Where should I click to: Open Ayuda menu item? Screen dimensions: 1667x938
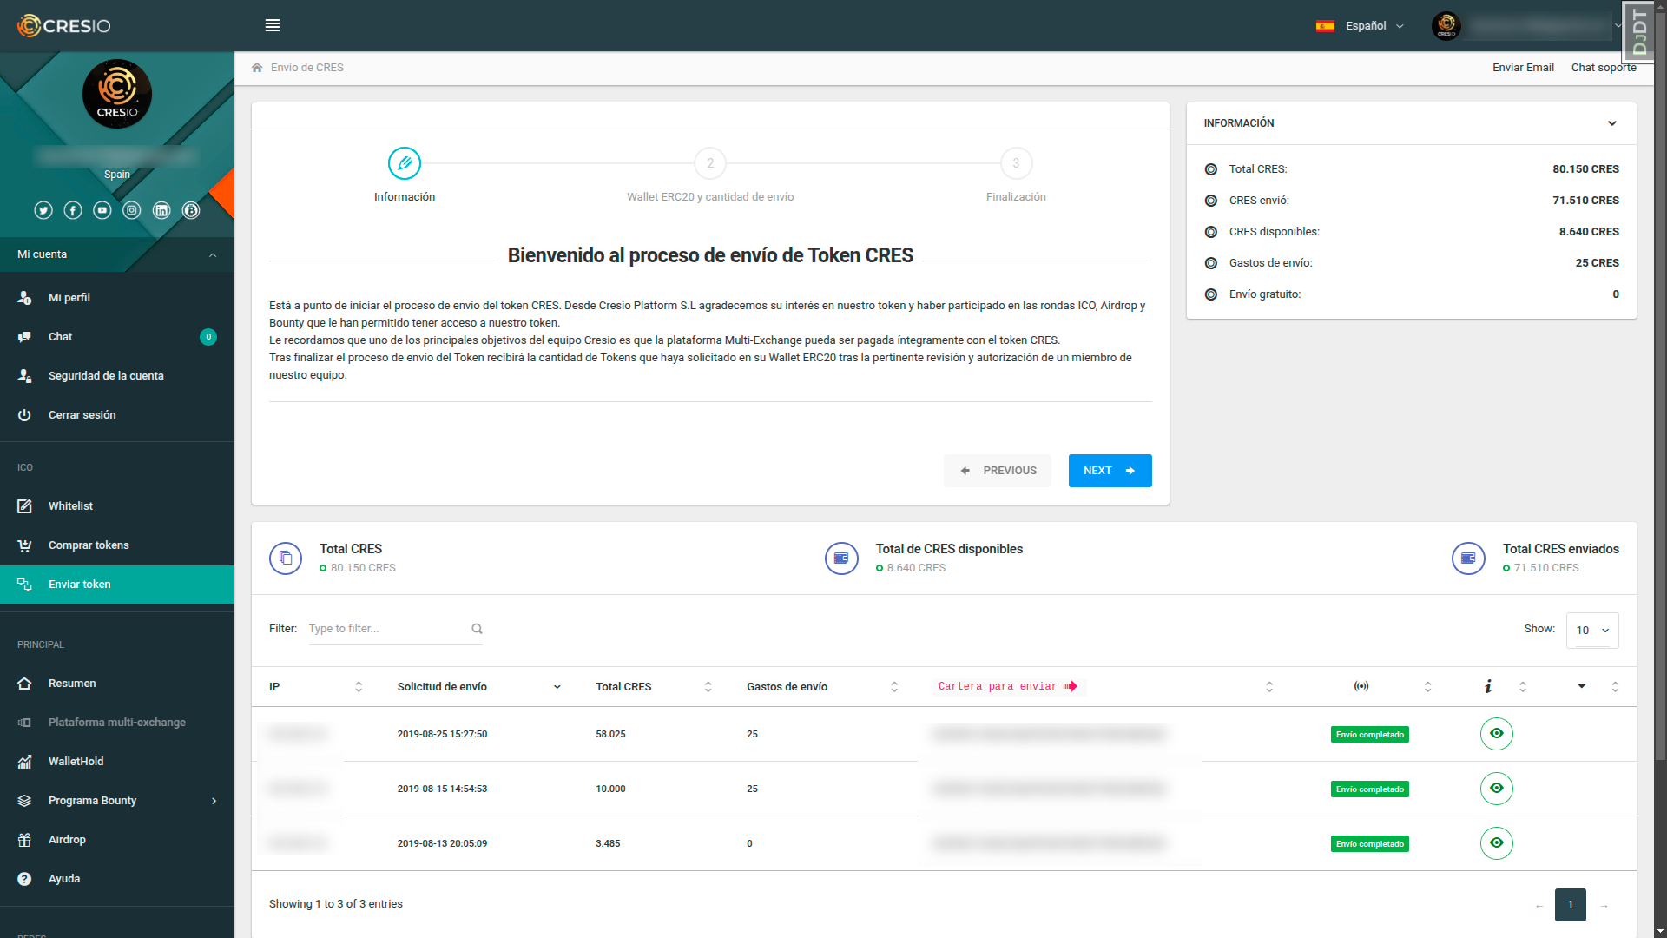pos(117,879)
